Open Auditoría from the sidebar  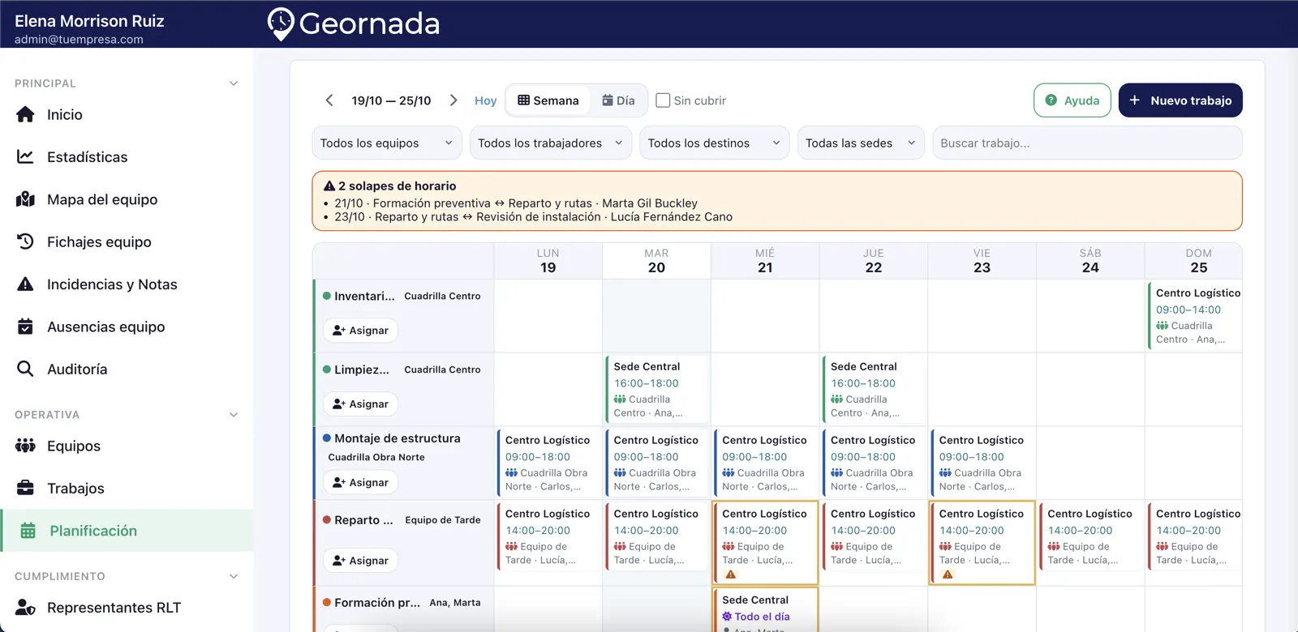[x=127, y=369]
